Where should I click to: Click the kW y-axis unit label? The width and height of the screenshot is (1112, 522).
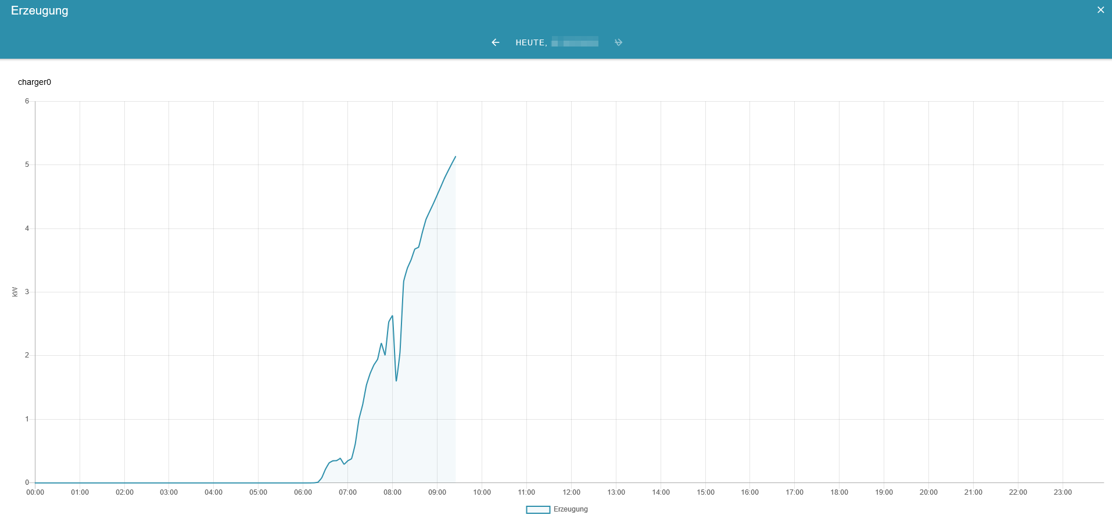tap(15, 292)
